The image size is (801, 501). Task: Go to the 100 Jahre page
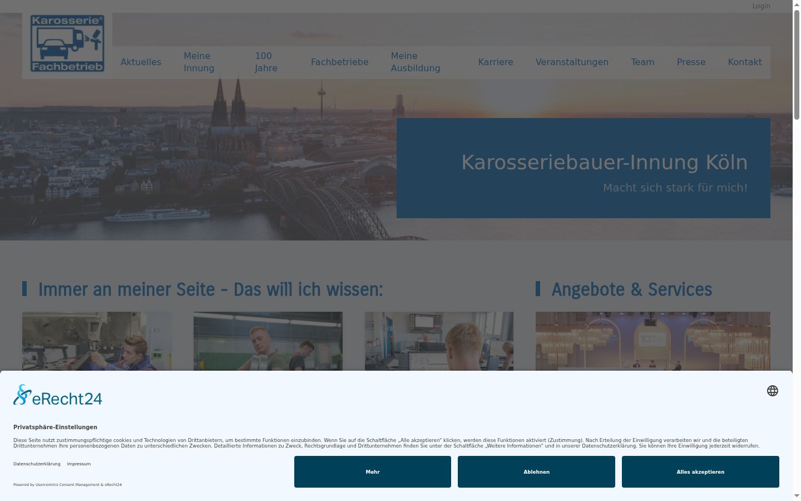[266, 62]
